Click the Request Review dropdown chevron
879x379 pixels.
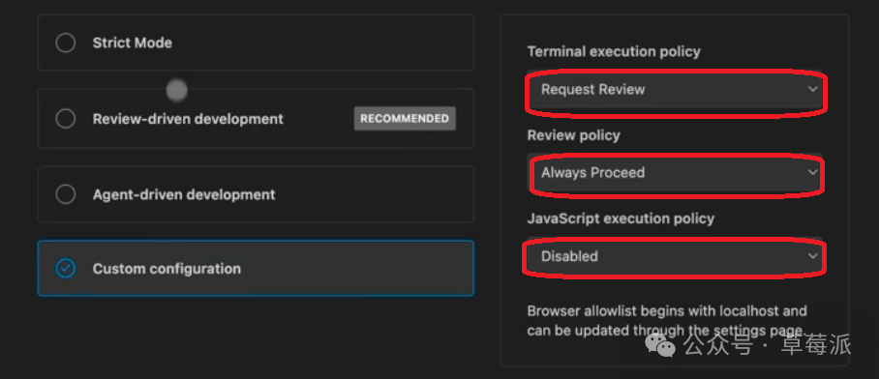click(812, 89)
